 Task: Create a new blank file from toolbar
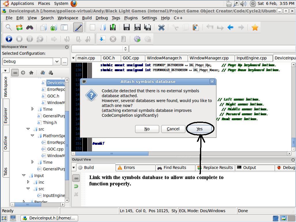[x=93, y=28]
